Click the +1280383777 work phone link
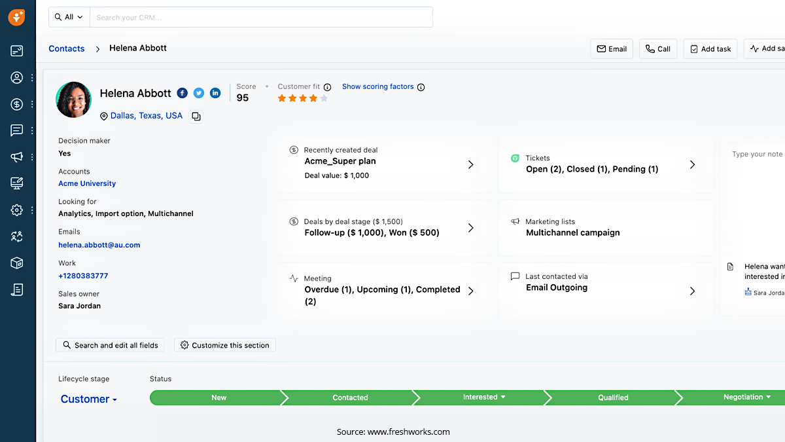 [83, 276]
